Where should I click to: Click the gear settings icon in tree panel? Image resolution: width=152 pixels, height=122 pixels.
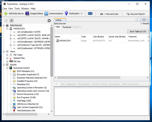pos(49,21)
